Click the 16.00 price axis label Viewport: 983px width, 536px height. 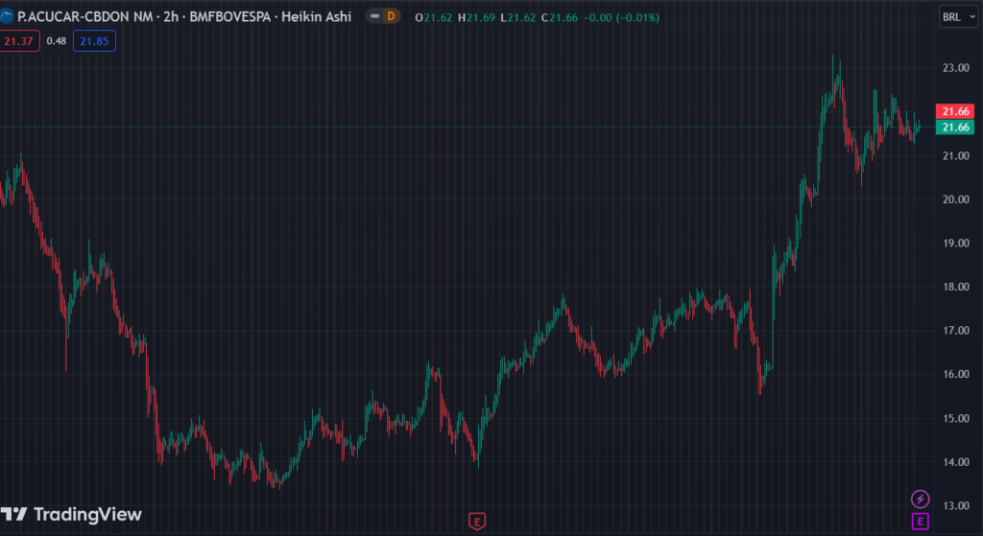click(x=955, y=374)
